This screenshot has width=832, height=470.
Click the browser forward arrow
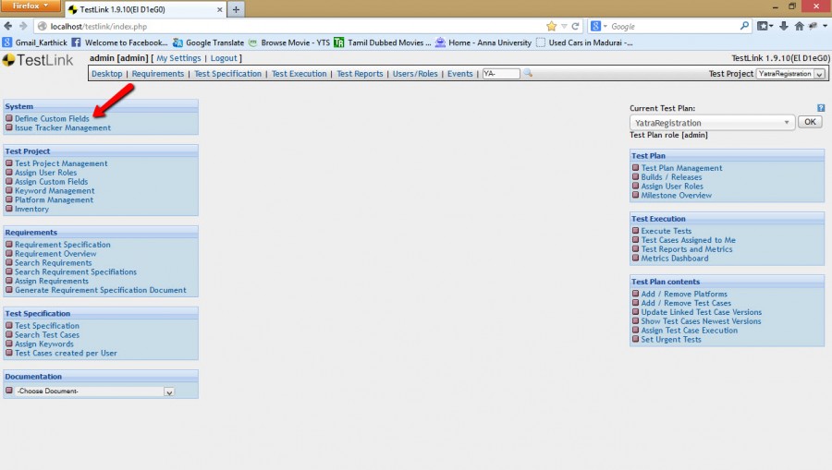click(23, 26)
